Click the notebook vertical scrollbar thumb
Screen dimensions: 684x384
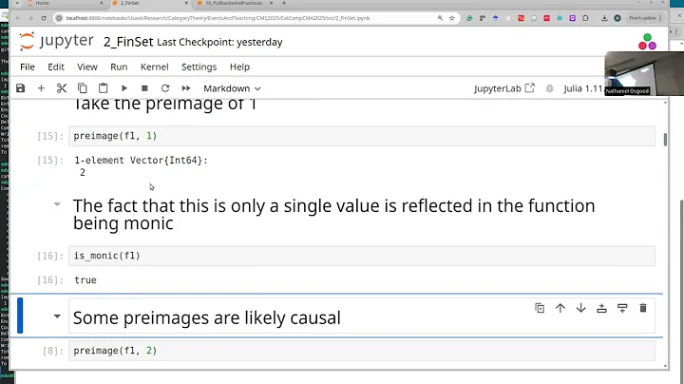click(665, 139)
